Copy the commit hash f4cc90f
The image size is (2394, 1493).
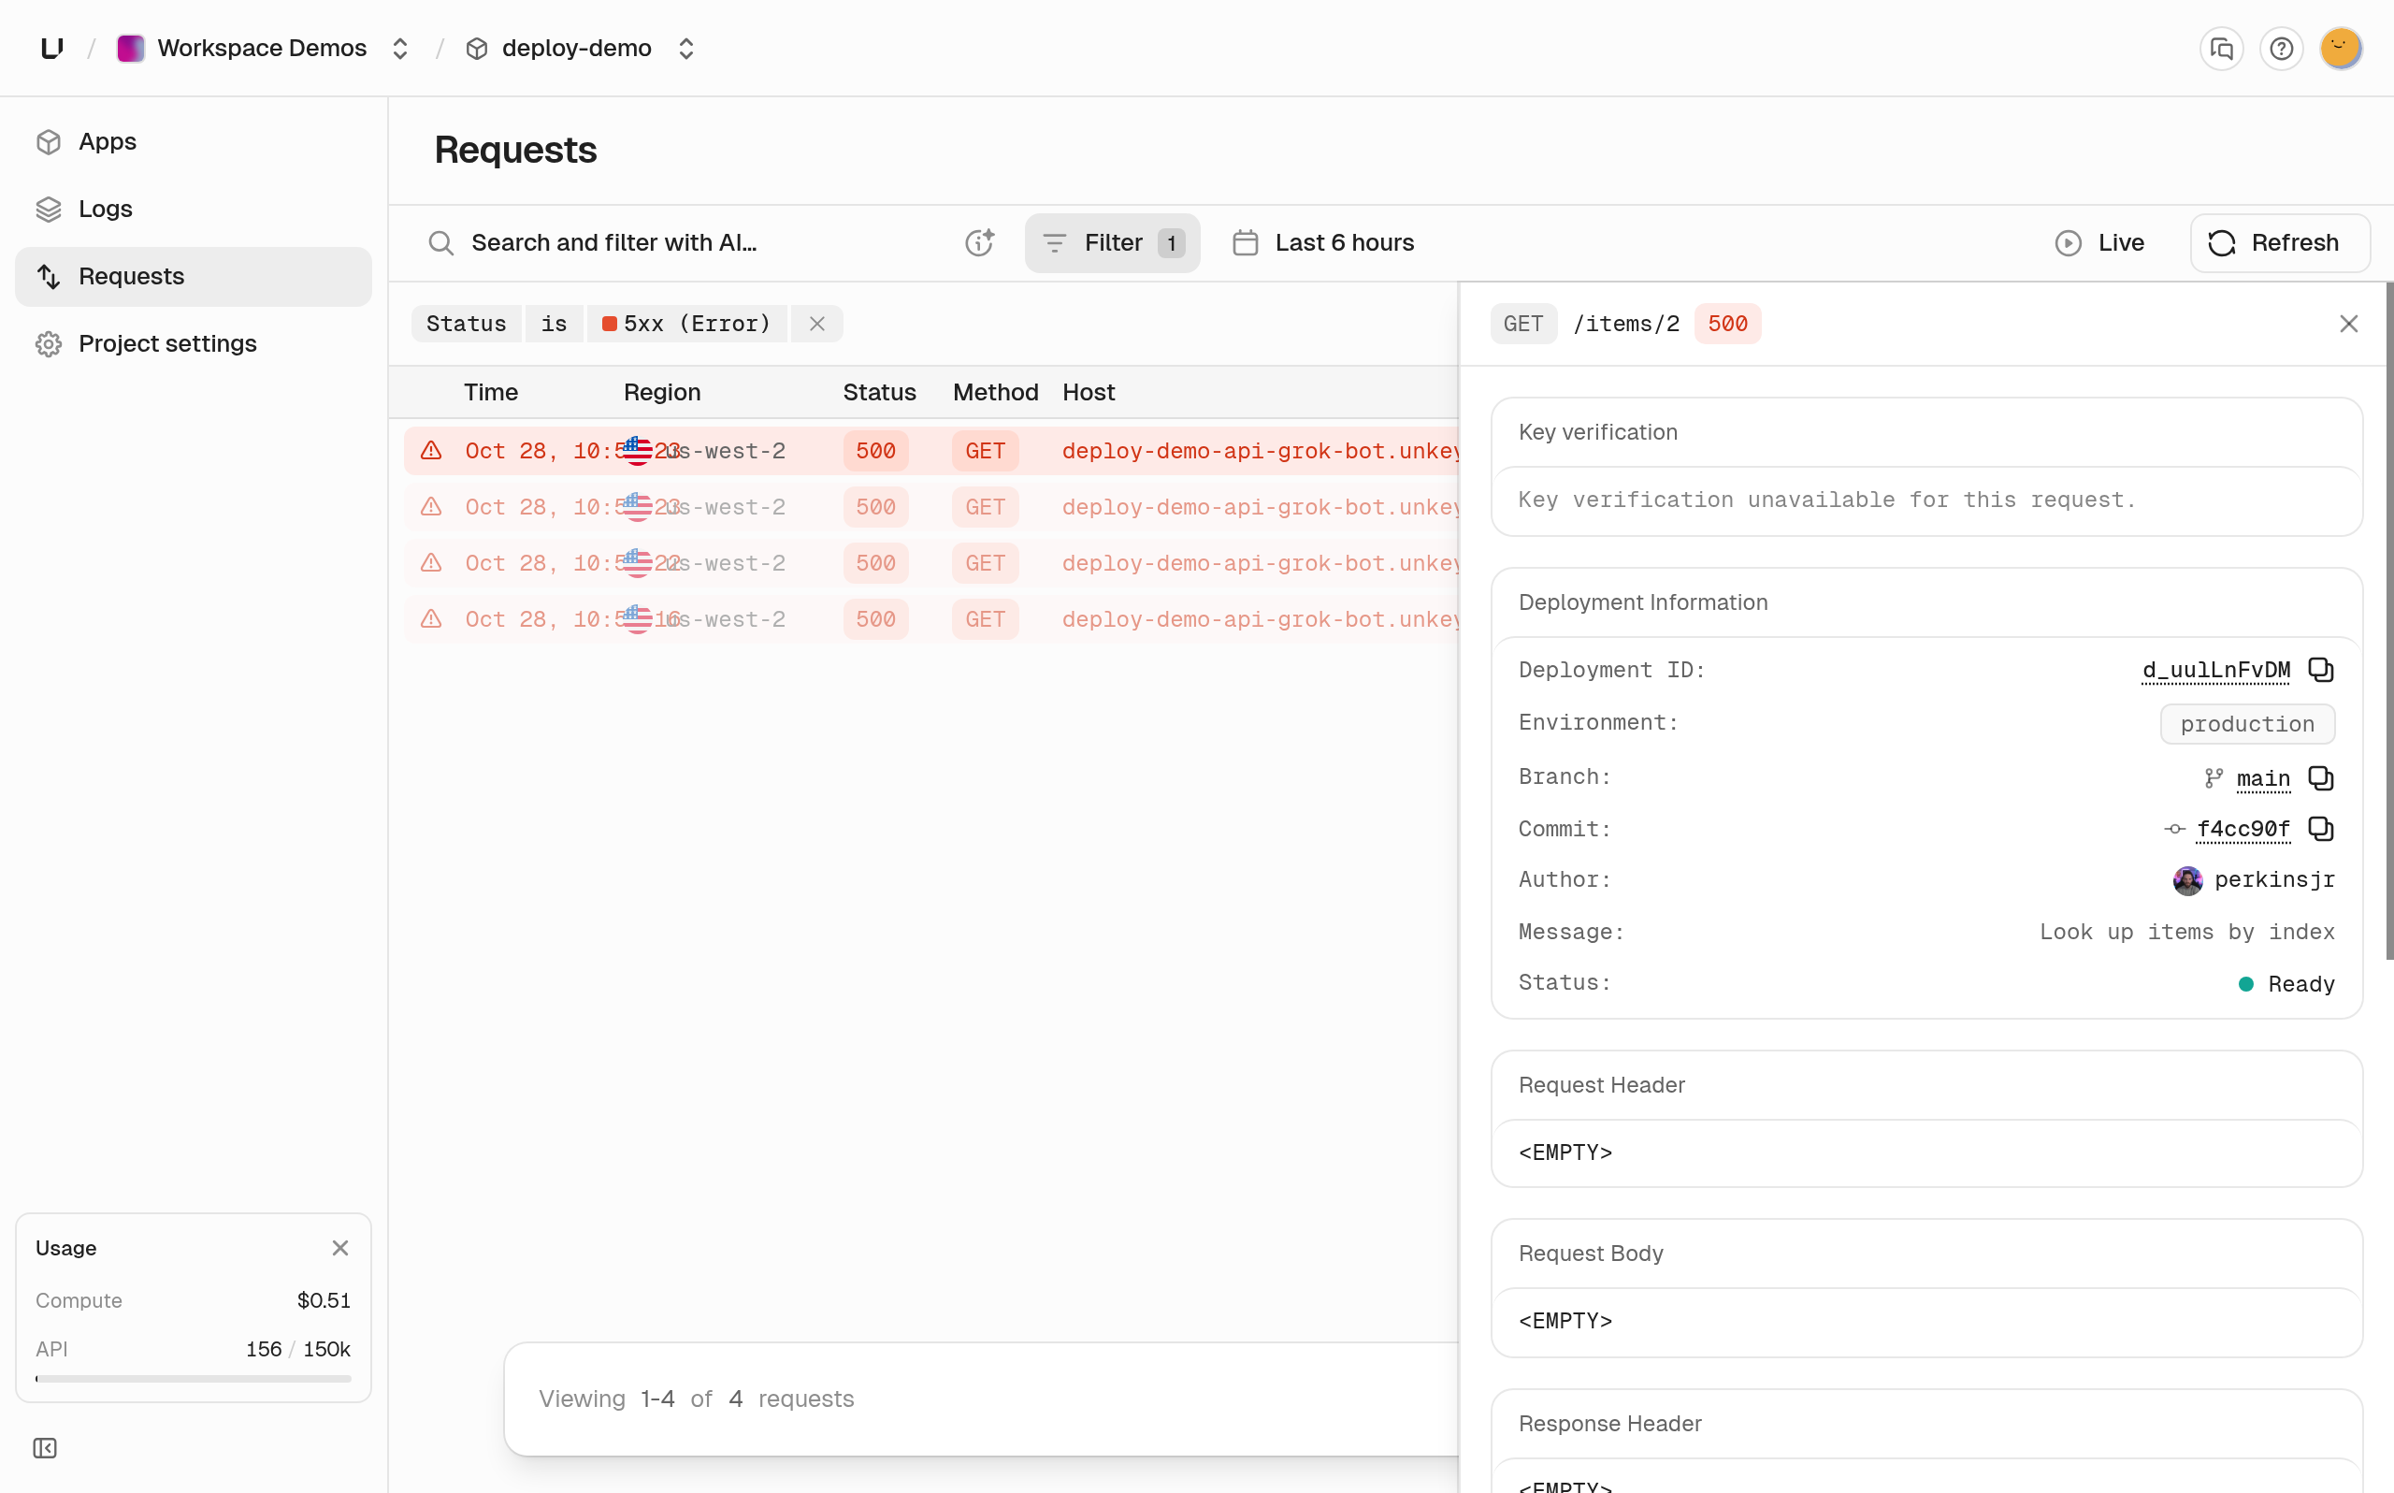2321,829
